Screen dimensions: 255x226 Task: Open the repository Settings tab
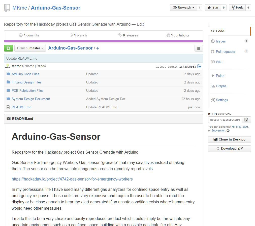[x=222, y=100]
